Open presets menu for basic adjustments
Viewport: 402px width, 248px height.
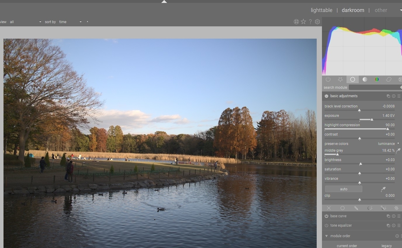399,96
